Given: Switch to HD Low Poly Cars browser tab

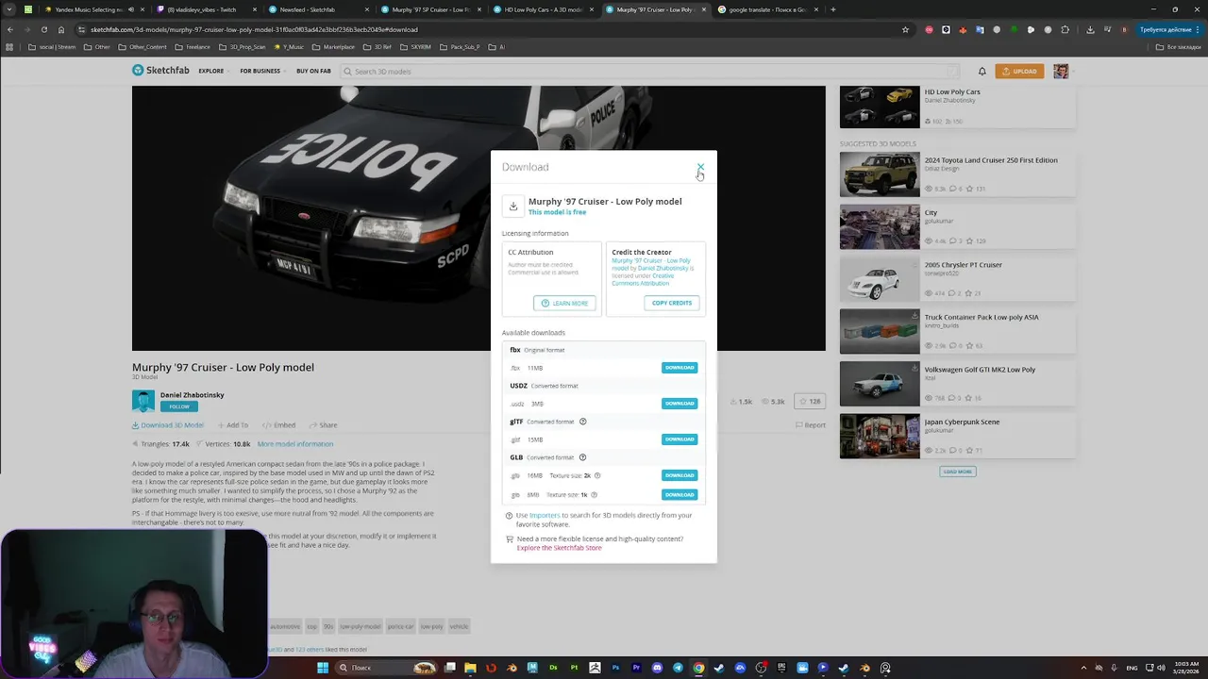Looking at the screenshot, I should point(543,9).
